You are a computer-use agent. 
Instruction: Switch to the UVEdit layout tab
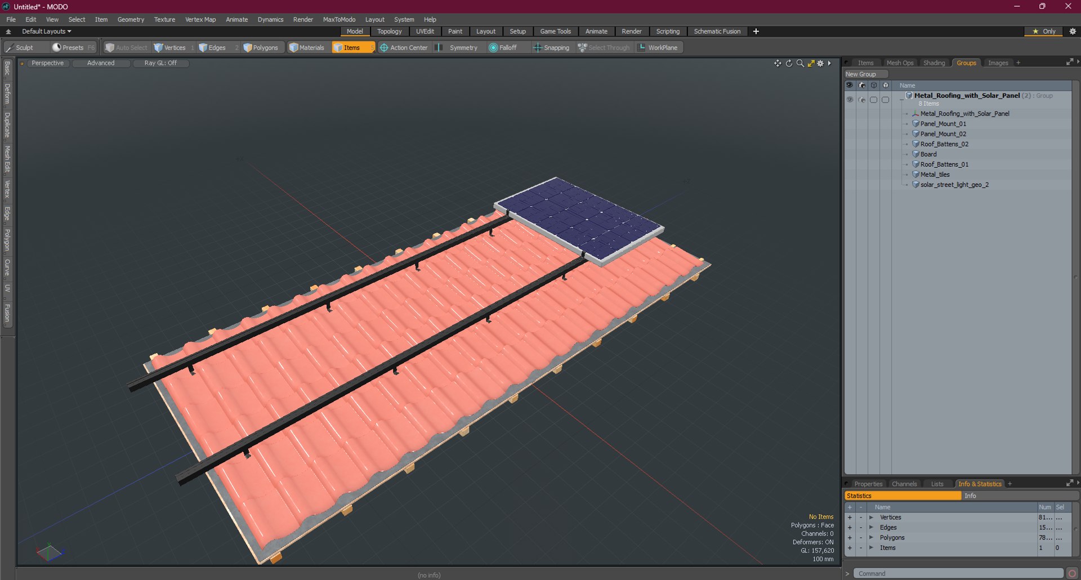point(425,32)
